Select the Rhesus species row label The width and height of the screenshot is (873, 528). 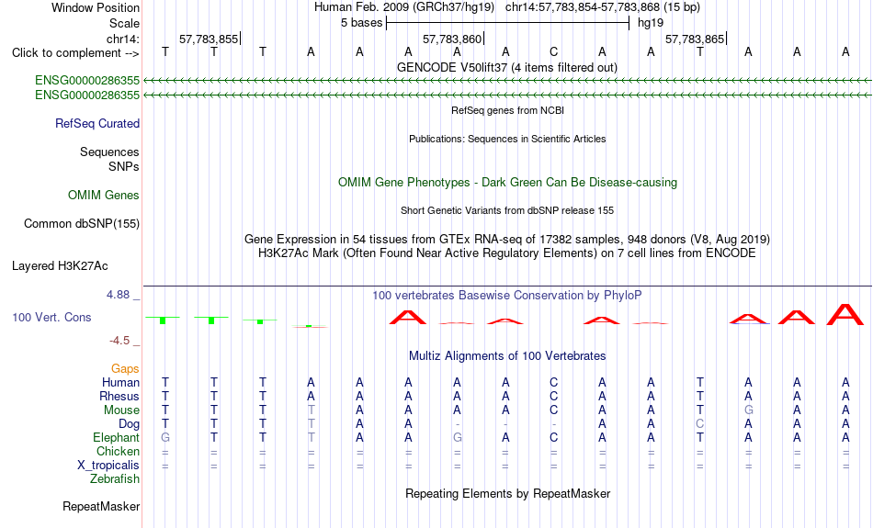tap(119, 396)
